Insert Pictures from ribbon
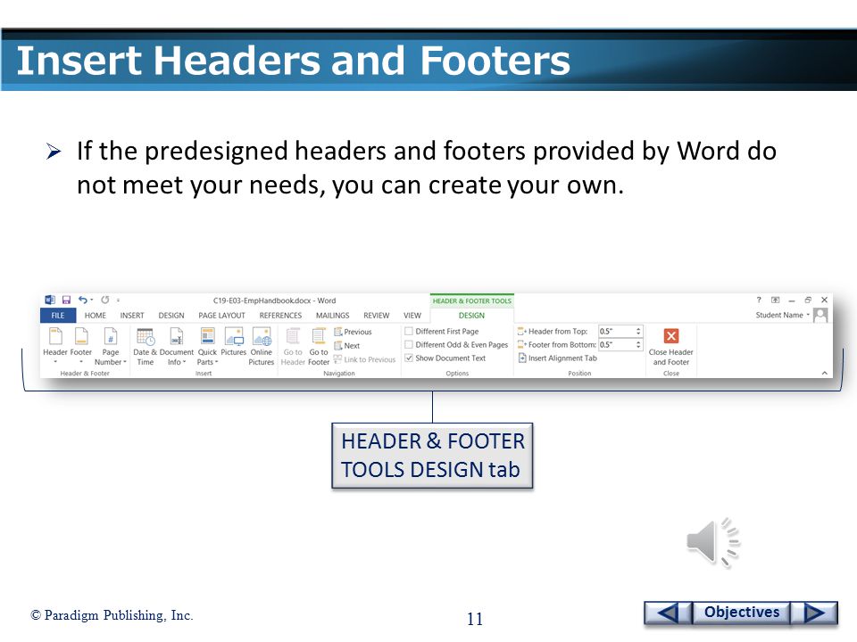The image size is (857, 642). (234, 342)
